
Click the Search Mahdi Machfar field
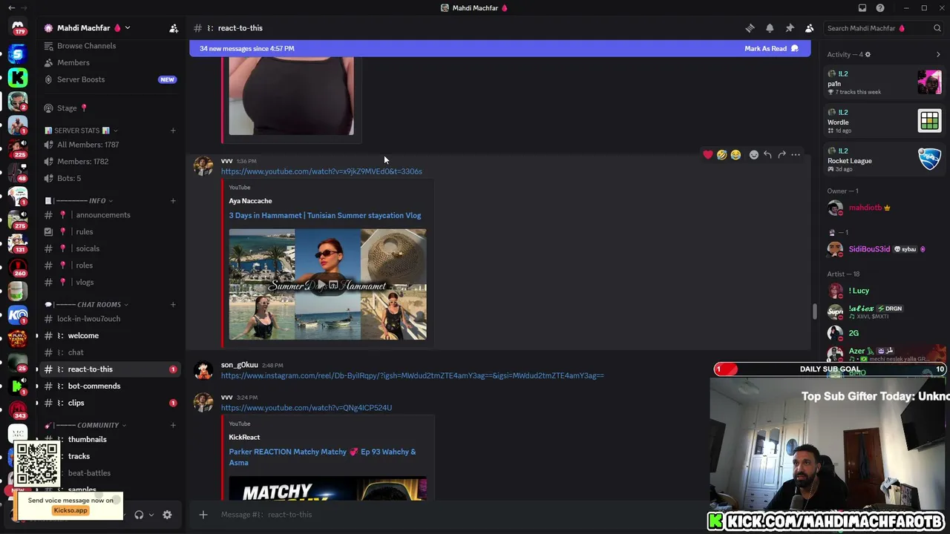(x=883, y=28)
